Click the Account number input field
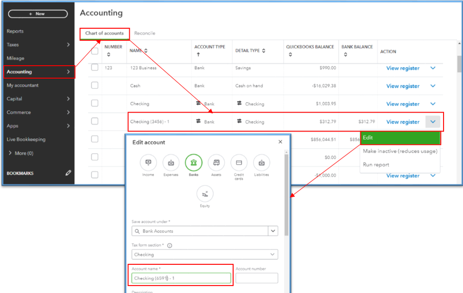 pos(257,278)
